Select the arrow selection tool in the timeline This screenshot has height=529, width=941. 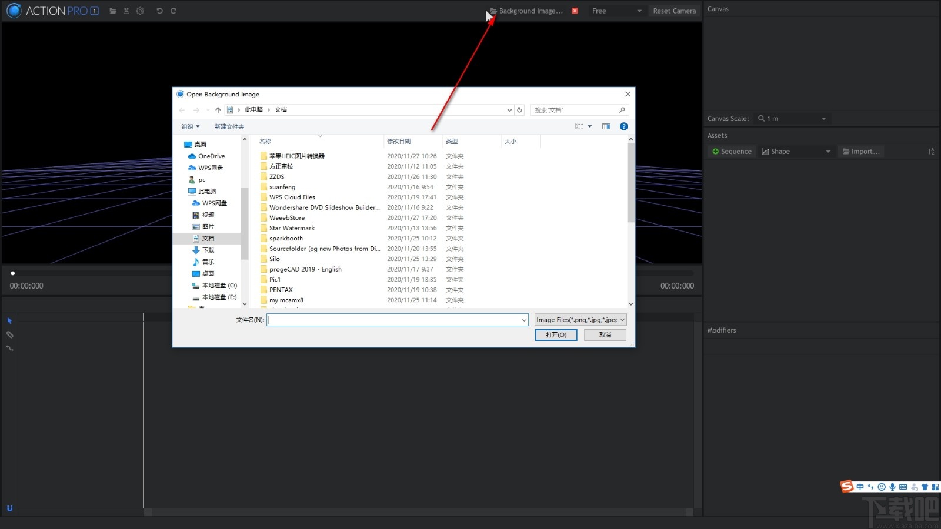[x=9, y=320]
